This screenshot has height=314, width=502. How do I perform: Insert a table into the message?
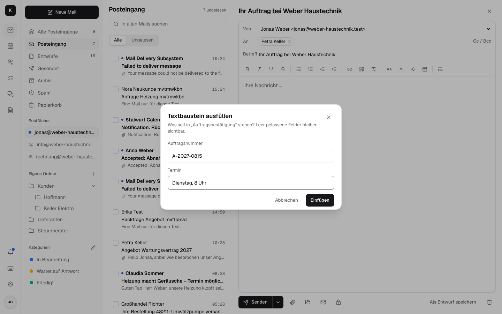click(425, 69)
